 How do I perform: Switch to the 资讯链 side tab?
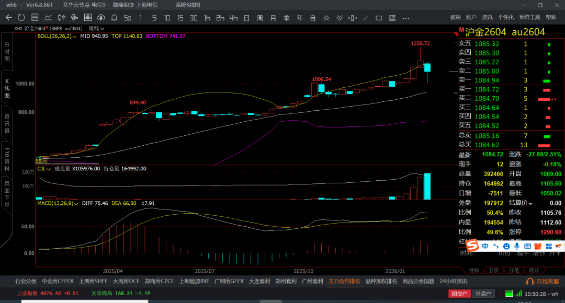click(7, 123)
